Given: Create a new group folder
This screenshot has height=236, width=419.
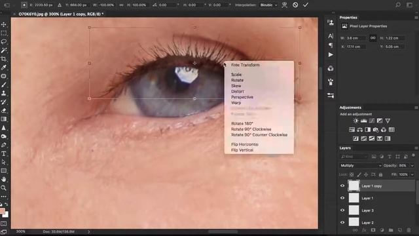Looking at the screenshot, I should coord(391,230).
